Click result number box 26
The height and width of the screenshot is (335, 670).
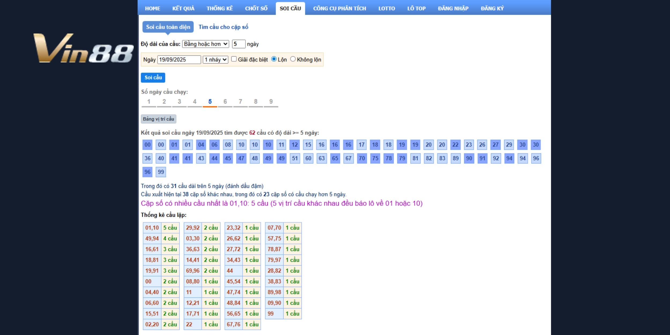(482, 145)
